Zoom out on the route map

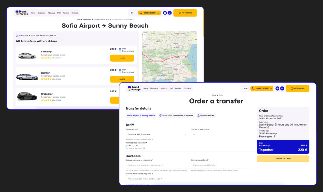tap(145, 38)
